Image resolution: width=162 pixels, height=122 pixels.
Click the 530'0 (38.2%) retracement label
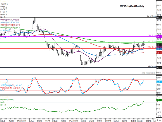tap(152, 47)
